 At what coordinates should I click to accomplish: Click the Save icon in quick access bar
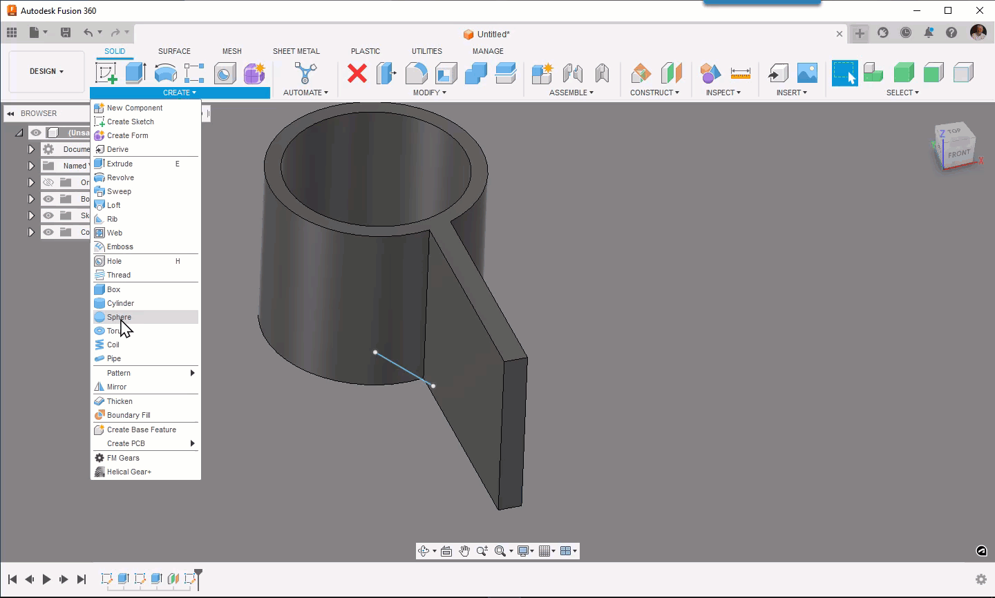click(x=66, y=32)
